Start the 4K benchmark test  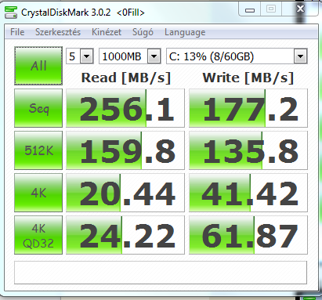[38, 193]
